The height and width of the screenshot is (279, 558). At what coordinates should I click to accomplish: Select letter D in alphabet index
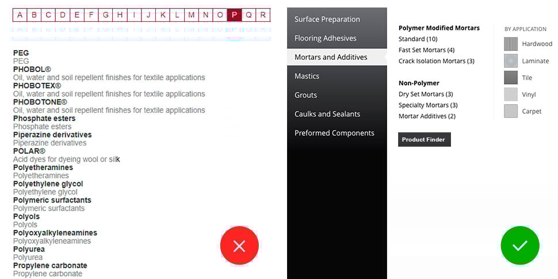click(63, 15)
